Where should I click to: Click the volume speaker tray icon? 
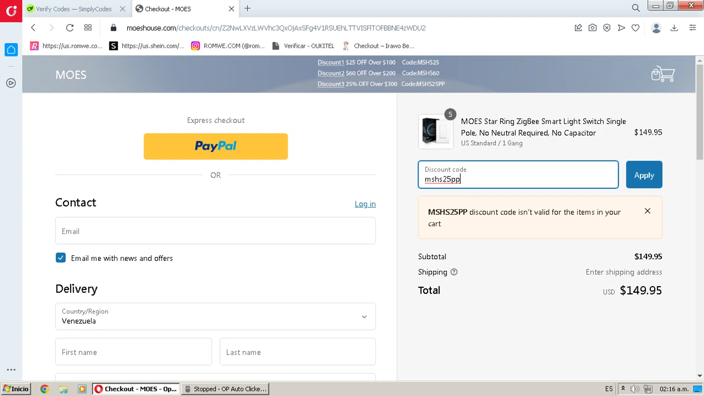click(x=635, y=388)
